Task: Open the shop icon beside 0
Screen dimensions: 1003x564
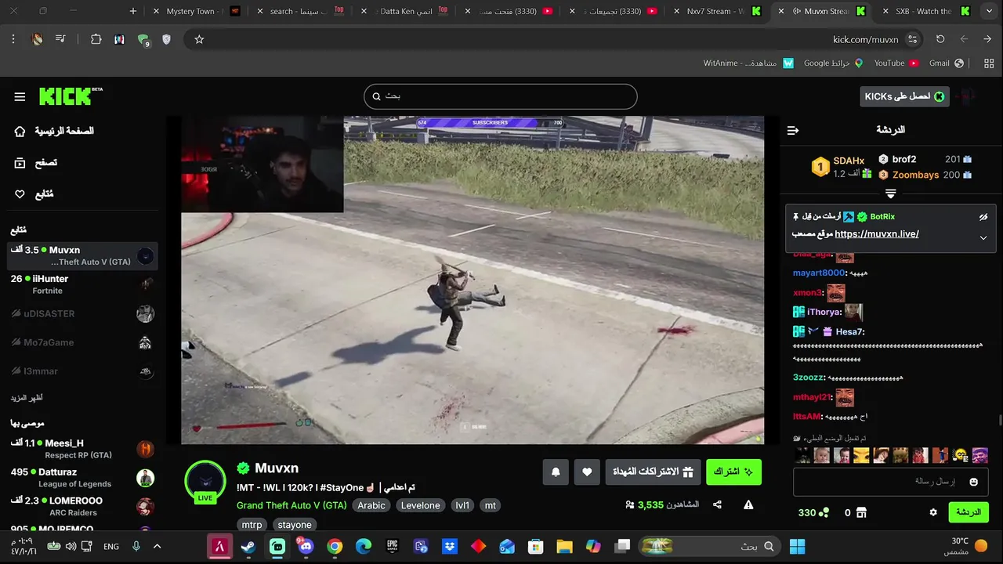Action: [x=861, y=512]
